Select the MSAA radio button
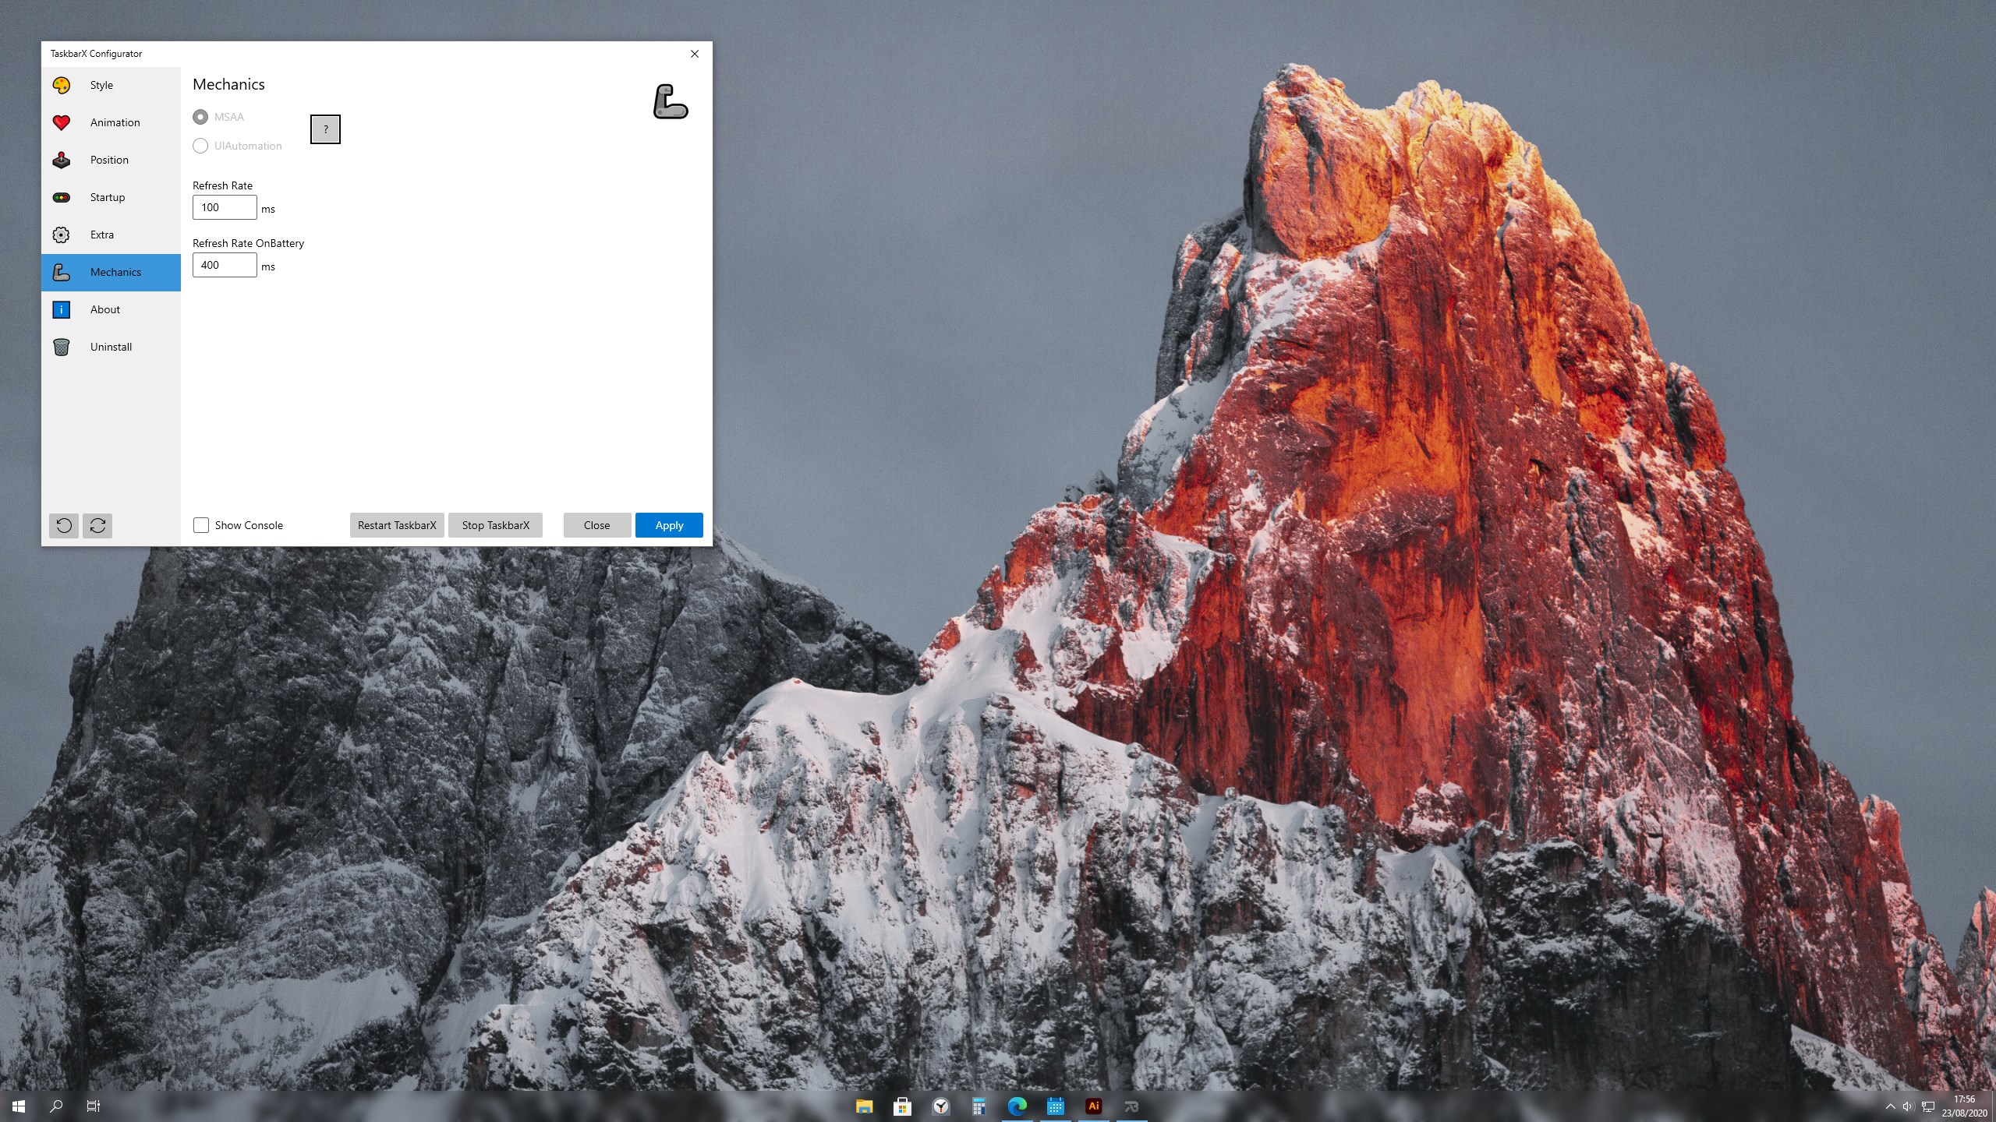The image size is (1996, 1122). [x=201, y=117]
